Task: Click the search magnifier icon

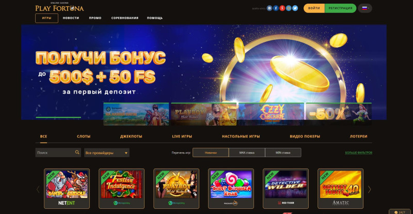Action: click(77, 152)
